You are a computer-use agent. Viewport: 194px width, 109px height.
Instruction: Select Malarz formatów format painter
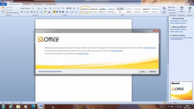pos(12,13)
